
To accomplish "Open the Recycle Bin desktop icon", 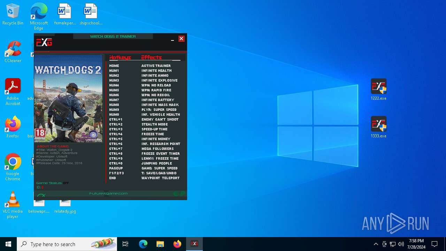I will coord(13,15).
